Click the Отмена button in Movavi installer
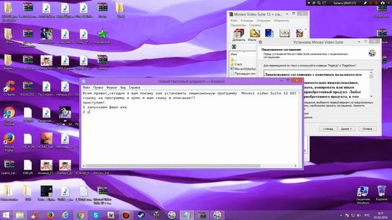Image resolution: width=392 pixels, height=220 pixels. pos(367,129)
